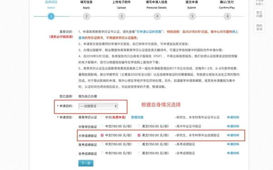Click step 1 circle for 选择项目

tap(51, 16)
